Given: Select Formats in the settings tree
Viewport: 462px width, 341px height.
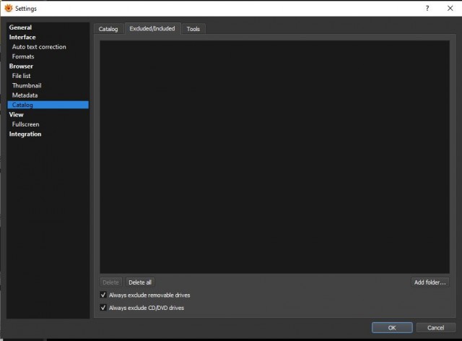Looking at the screenshot, I should coord(23,56).
